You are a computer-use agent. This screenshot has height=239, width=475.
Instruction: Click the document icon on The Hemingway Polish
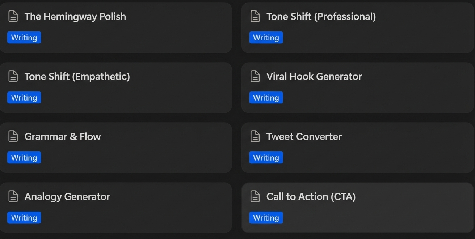click(x=13, y=16)
